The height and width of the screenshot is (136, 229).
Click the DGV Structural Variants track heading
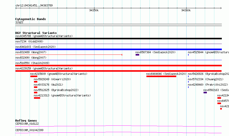[x=36, y=33]
